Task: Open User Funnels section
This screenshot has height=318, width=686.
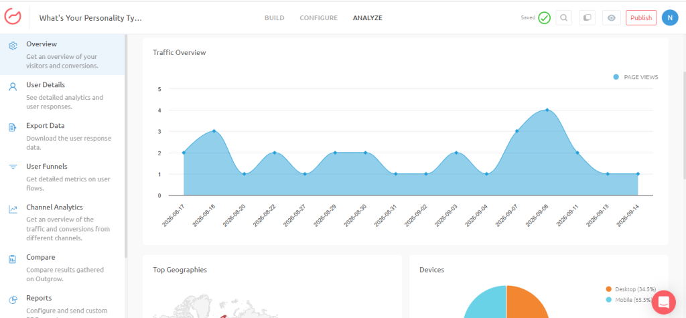Action: (x=62, y=177)
